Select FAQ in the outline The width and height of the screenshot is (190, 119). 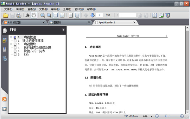(26, 55)
